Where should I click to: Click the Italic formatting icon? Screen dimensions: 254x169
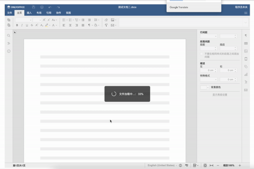click(22, 25)
